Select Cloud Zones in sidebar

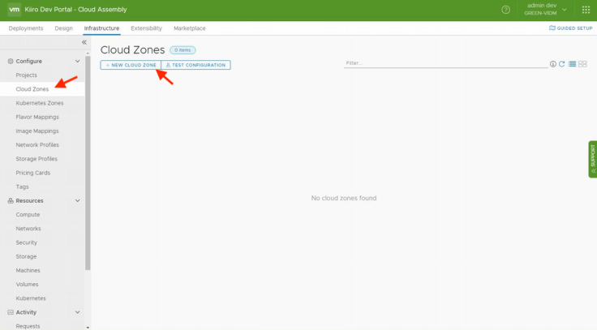[32, 89]
